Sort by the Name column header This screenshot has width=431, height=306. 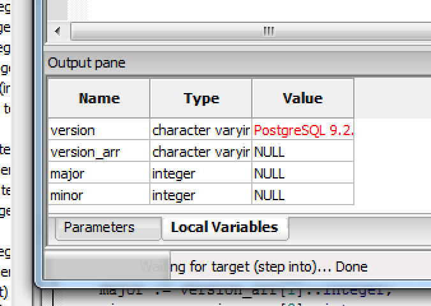pyautogui.click(x=99, y=98)
